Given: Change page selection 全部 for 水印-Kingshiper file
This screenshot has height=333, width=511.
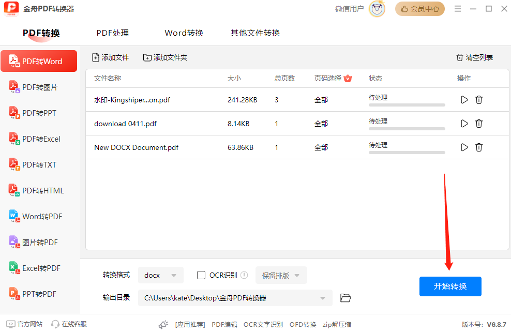Looking at the screenshot, I should point(321,100).
